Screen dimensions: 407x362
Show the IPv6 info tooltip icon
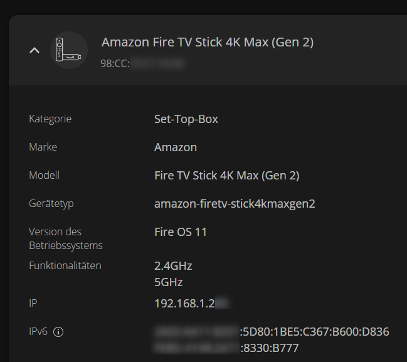pyautogui.click(x=58, y=332)
